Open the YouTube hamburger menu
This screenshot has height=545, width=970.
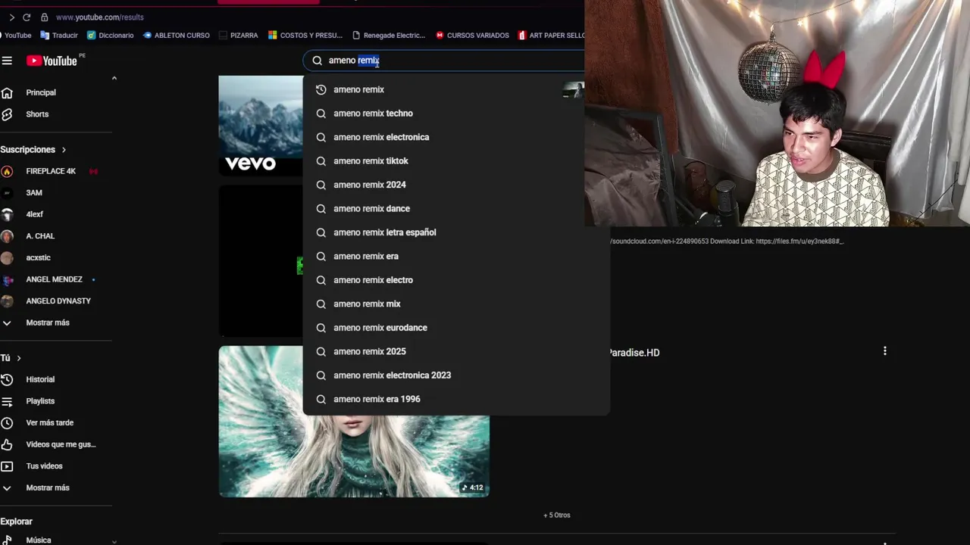(7, 61)
